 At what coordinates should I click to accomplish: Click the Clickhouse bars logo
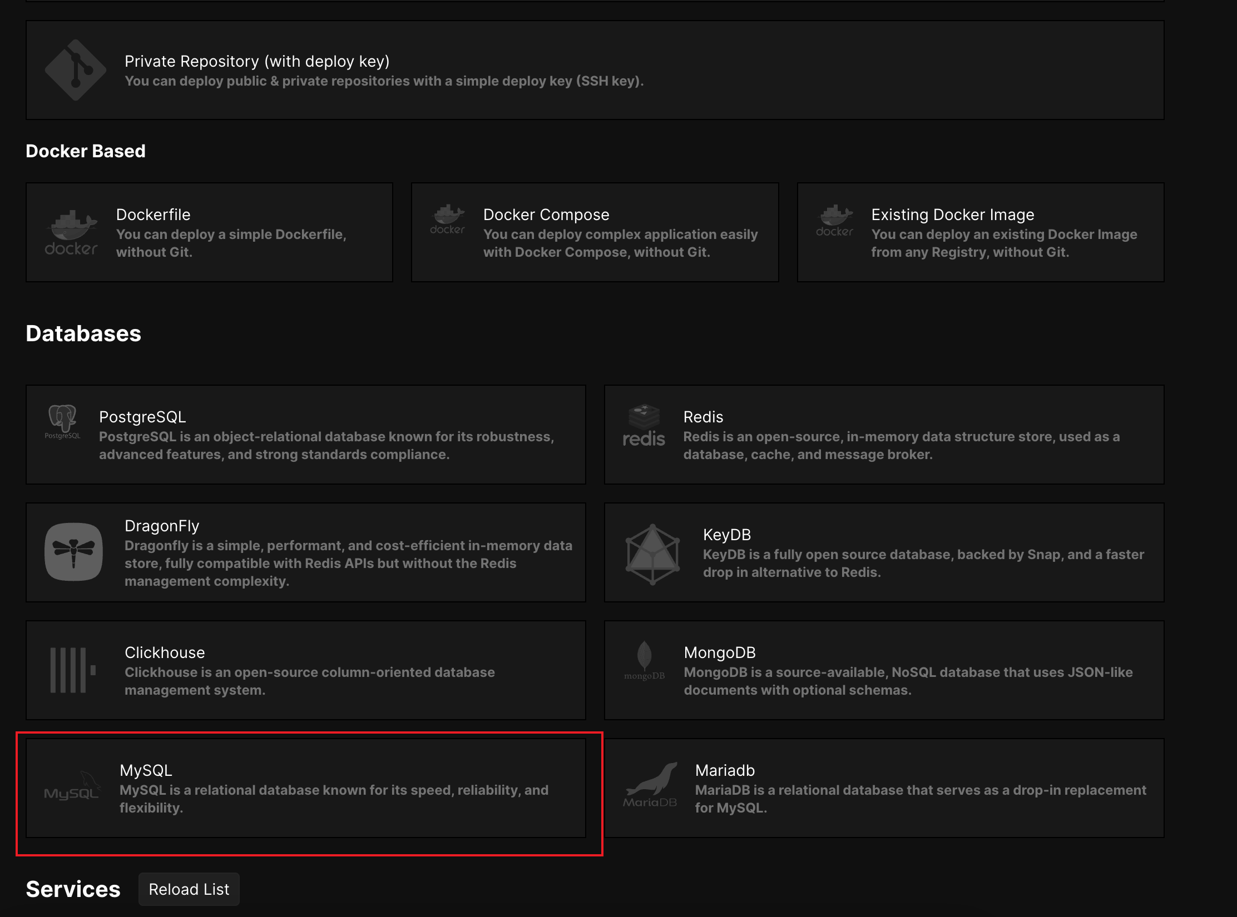73,670
